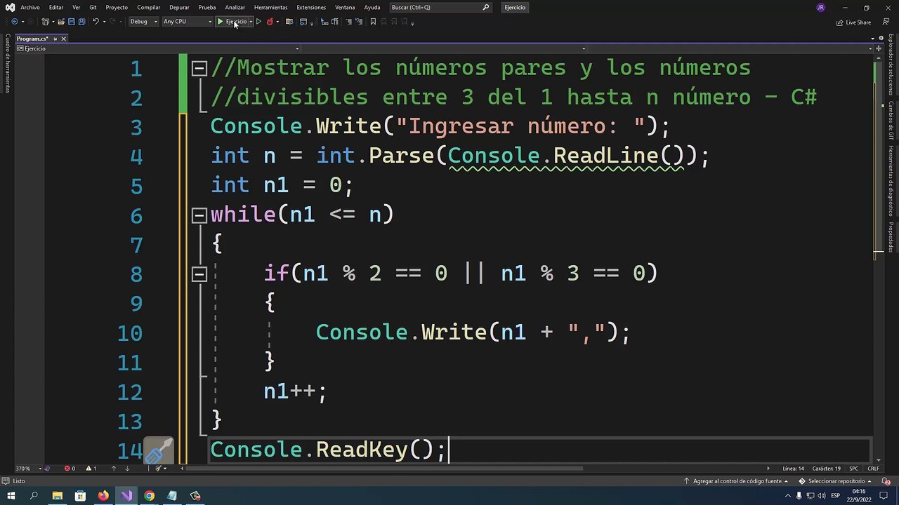Collapse the while block at line 6
The height and width of the screenshot is (505, 899).
point(199,215)
